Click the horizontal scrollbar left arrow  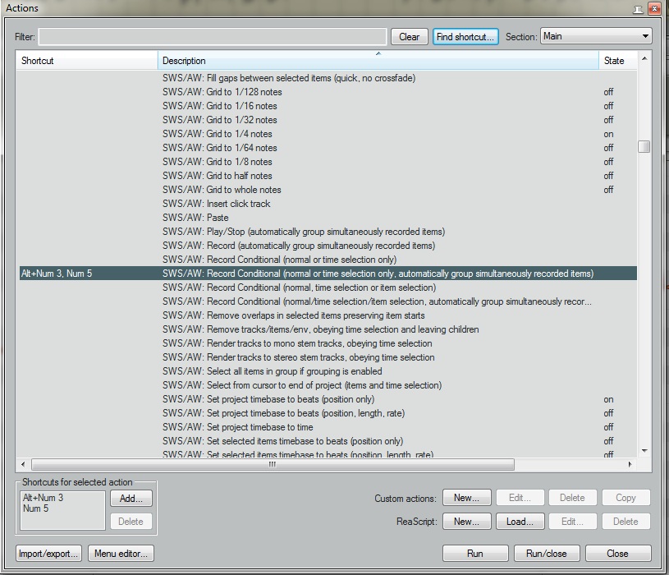23,464
